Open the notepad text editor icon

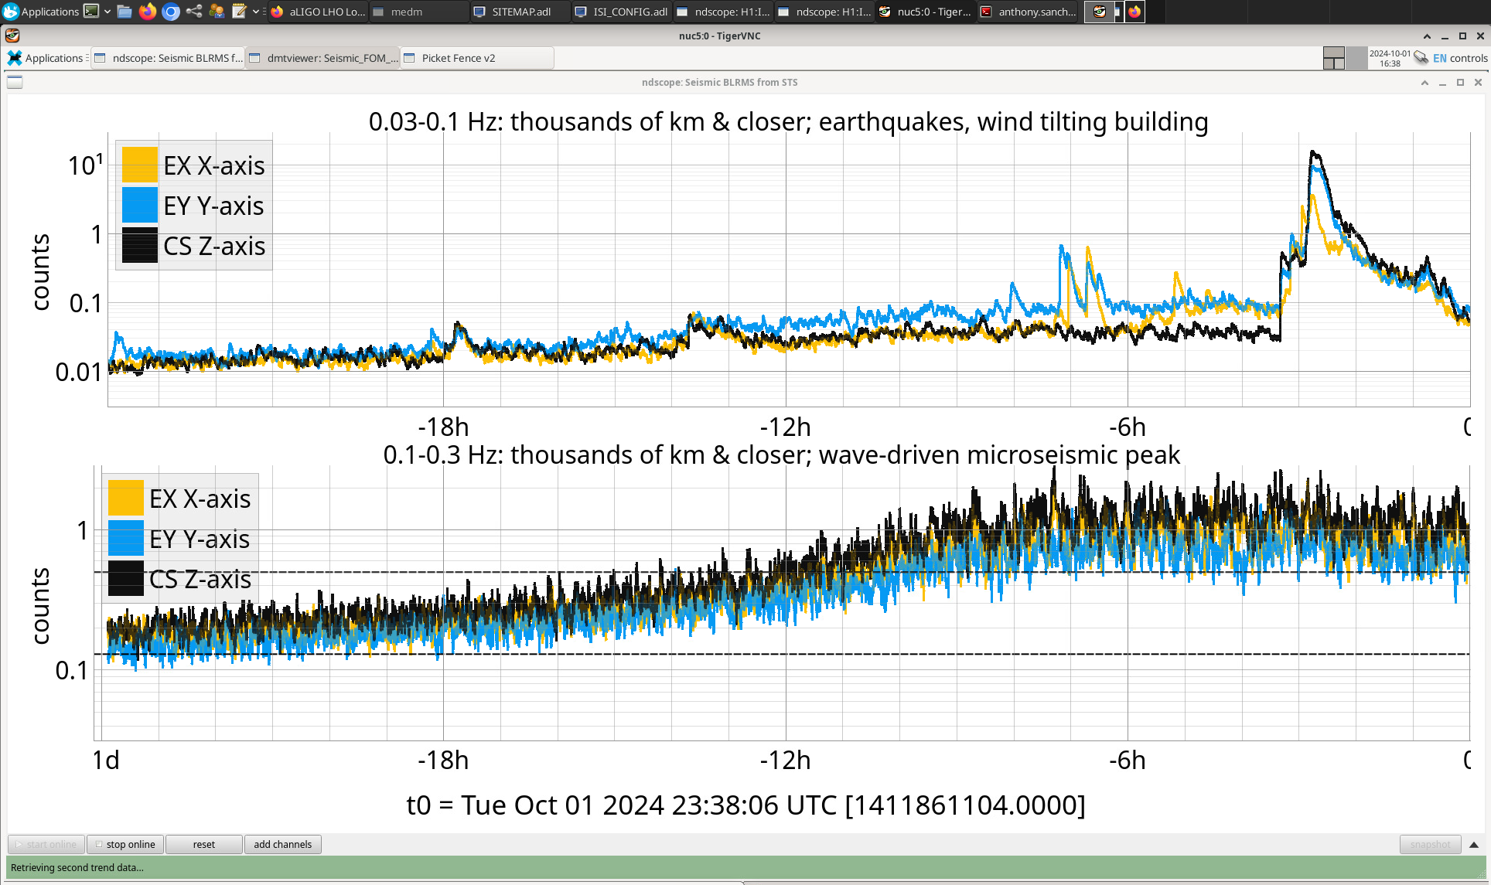[x=240, y=12]
